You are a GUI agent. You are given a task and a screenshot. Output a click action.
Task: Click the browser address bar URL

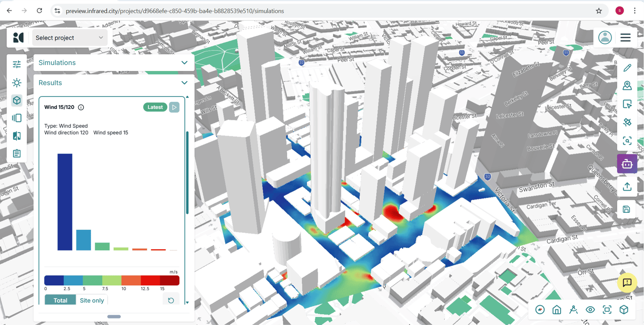coord(175,11)
